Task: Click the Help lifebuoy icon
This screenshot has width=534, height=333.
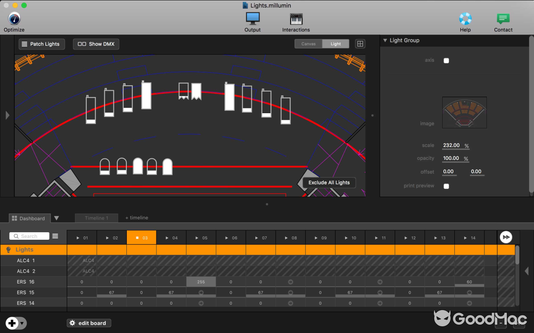Action: coord(465,19)
